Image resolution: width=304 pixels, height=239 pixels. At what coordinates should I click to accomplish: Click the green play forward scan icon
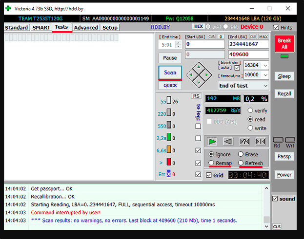[212, 142]
